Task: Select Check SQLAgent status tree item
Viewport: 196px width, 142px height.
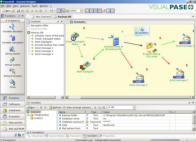Action: tap(48, 39)
